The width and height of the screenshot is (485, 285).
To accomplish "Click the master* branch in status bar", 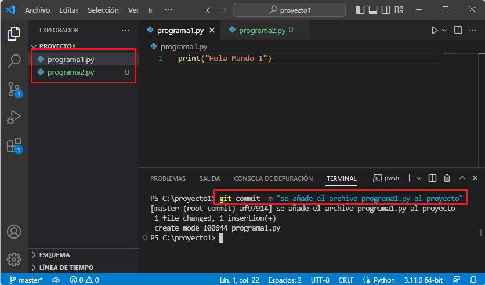I will tap(26, 280).
